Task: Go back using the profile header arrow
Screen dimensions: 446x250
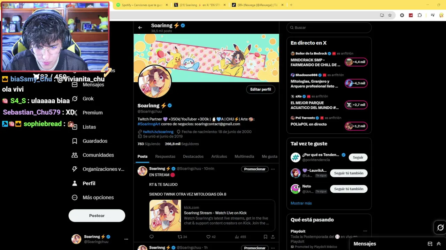Action: coord(140,28)
